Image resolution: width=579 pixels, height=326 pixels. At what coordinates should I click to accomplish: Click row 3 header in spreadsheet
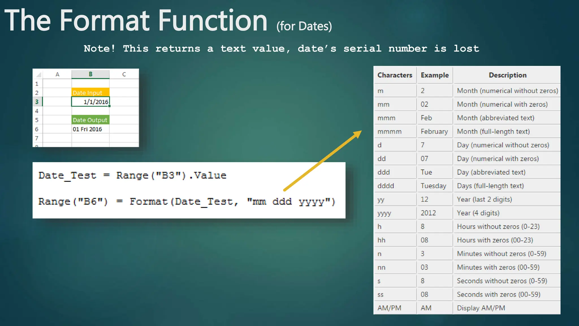[x=37, y=102]
